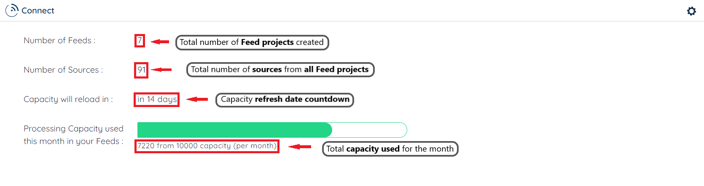This screenshot has width=704, height=186.
Task: Click the red arrow beside feeds count
Action: (x=160, y=41)
